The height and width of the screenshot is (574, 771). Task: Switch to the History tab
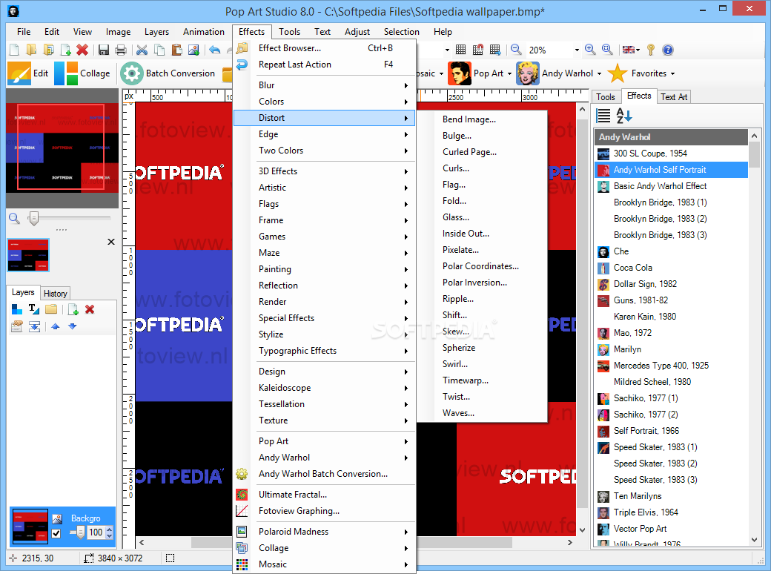click(55, 294)
